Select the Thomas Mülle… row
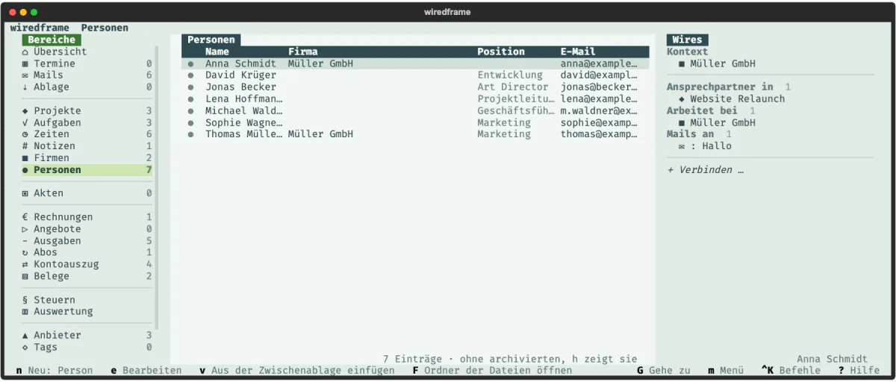 (415, 134)
